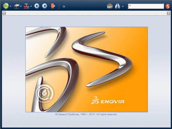This screenshot has height=129, width=172.
Task: Open the dropdown arrow beside the binoculars
Action: pos(123,7)
